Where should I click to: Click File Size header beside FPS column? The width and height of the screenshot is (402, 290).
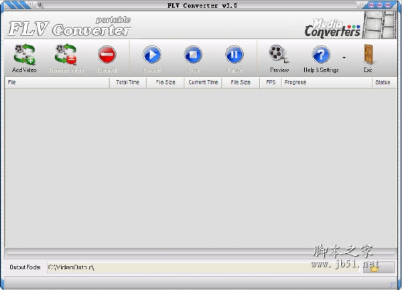(241, 82)
